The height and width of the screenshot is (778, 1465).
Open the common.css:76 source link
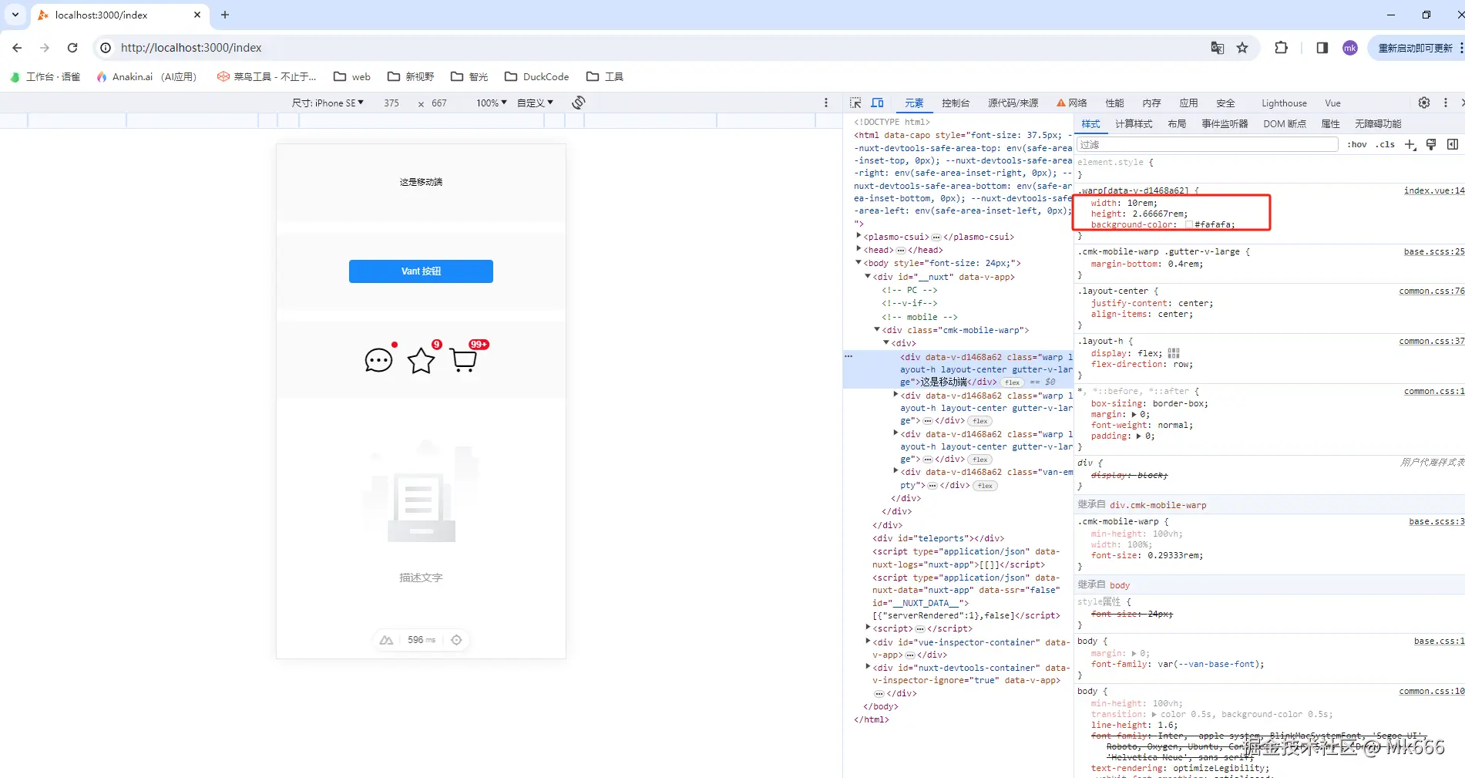click(1432, 291)
